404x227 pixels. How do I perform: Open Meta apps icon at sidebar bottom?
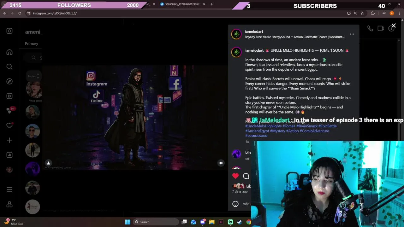click(x=9, y=204)
